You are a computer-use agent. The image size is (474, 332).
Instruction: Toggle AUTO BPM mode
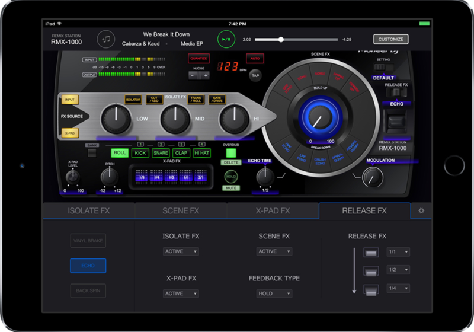pyautogui.click(x=255, y=59)
